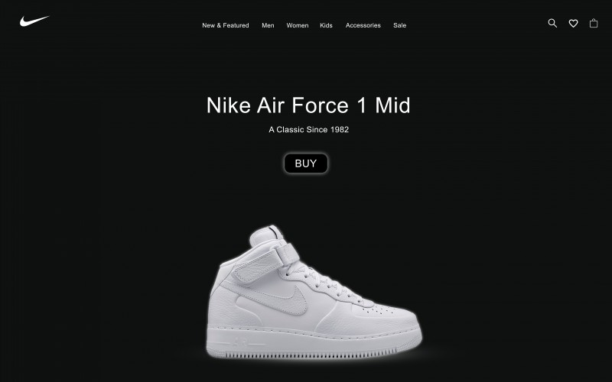Open search with the magnifying glass icon

[x=552, y=24]
